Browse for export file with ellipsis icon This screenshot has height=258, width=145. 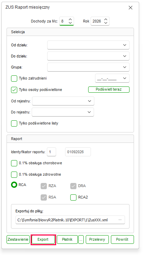120,220
